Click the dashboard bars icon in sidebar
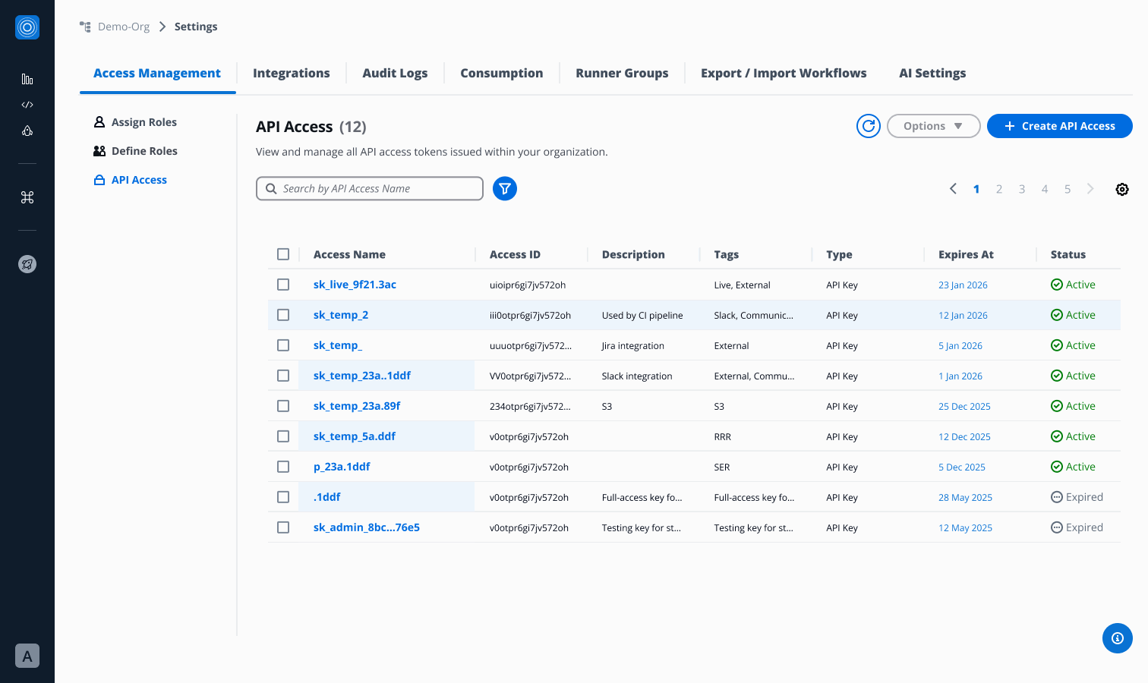The height and width of the screenshot is (683, 1148). point(27,79)
